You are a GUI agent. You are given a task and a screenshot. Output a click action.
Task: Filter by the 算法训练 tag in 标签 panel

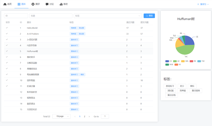pyautogui.click(x=171, y=95)
